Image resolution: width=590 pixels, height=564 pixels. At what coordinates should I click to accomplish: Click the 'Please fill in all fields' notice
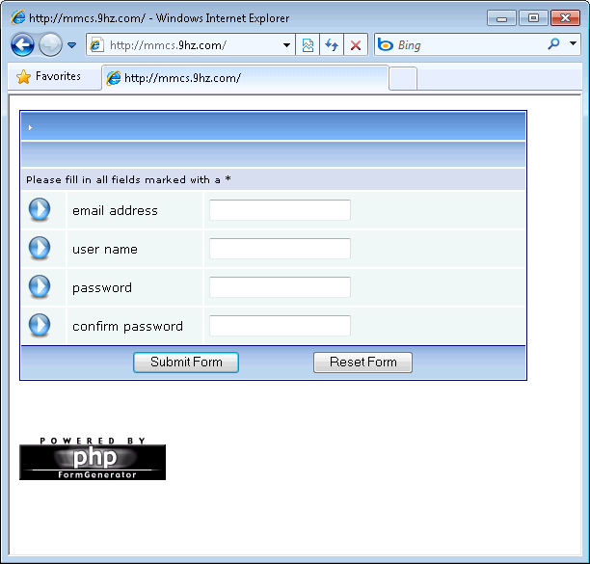tap(128, 180)
